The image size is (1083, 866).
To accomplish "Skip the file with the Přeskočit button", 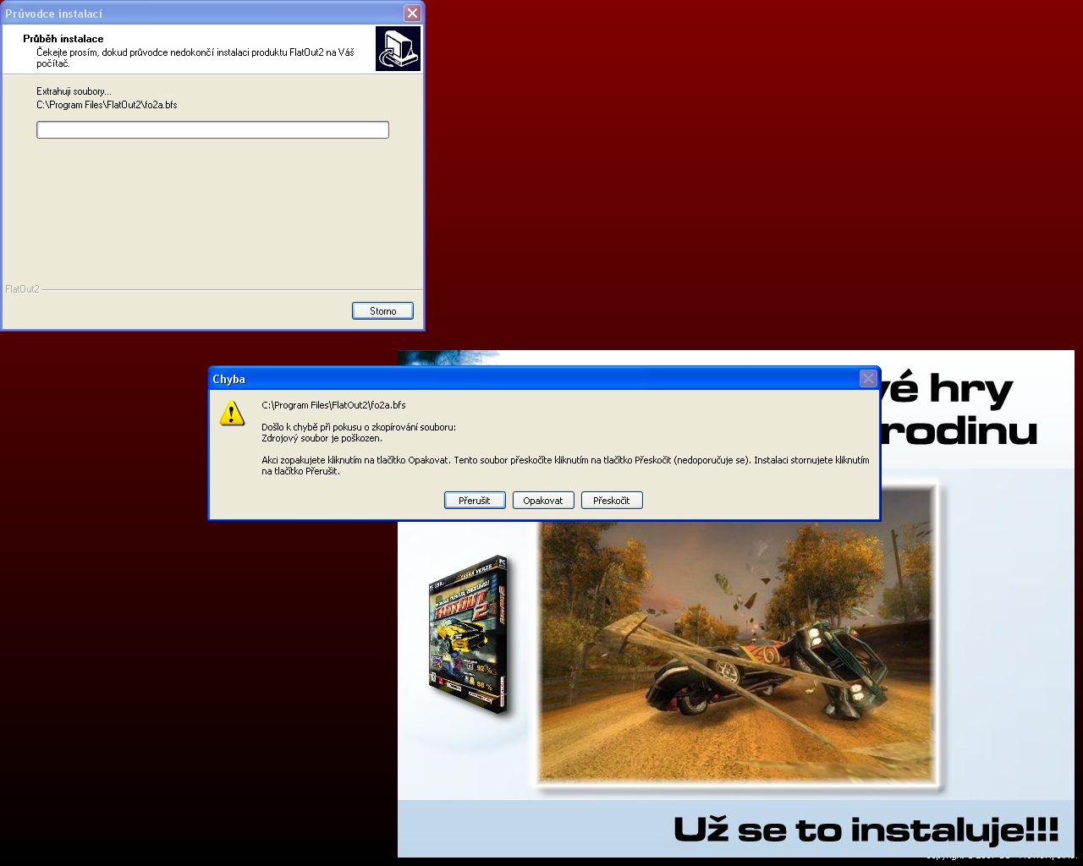I will pyautogui.click(x=611, y=501).
